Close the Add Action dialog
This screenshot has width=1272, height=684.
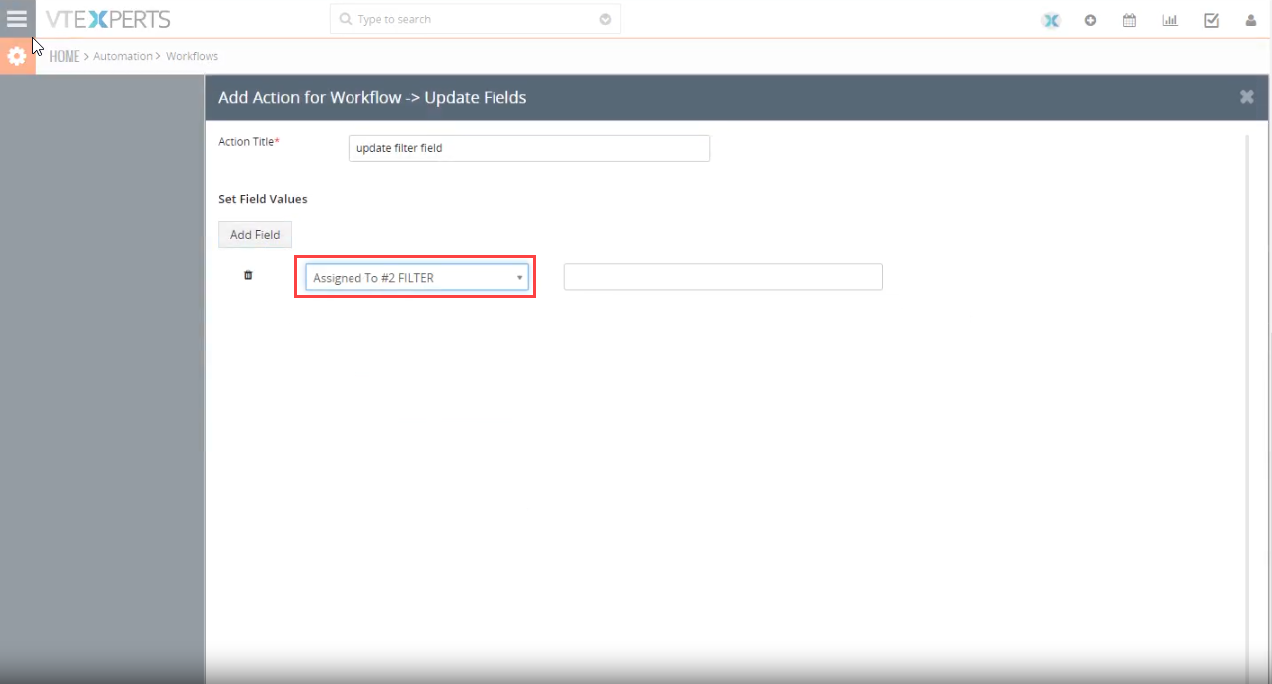(1246, 97)
